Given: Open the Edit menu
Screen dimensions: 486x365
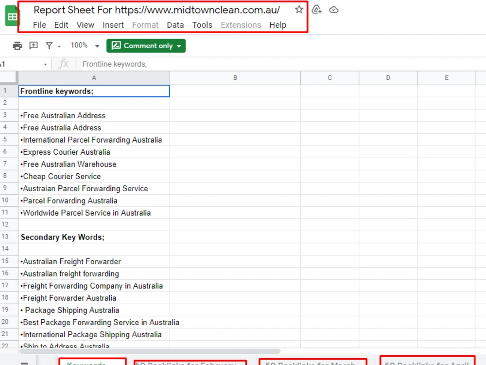Looking at the screenshot, I should point(61,25).
